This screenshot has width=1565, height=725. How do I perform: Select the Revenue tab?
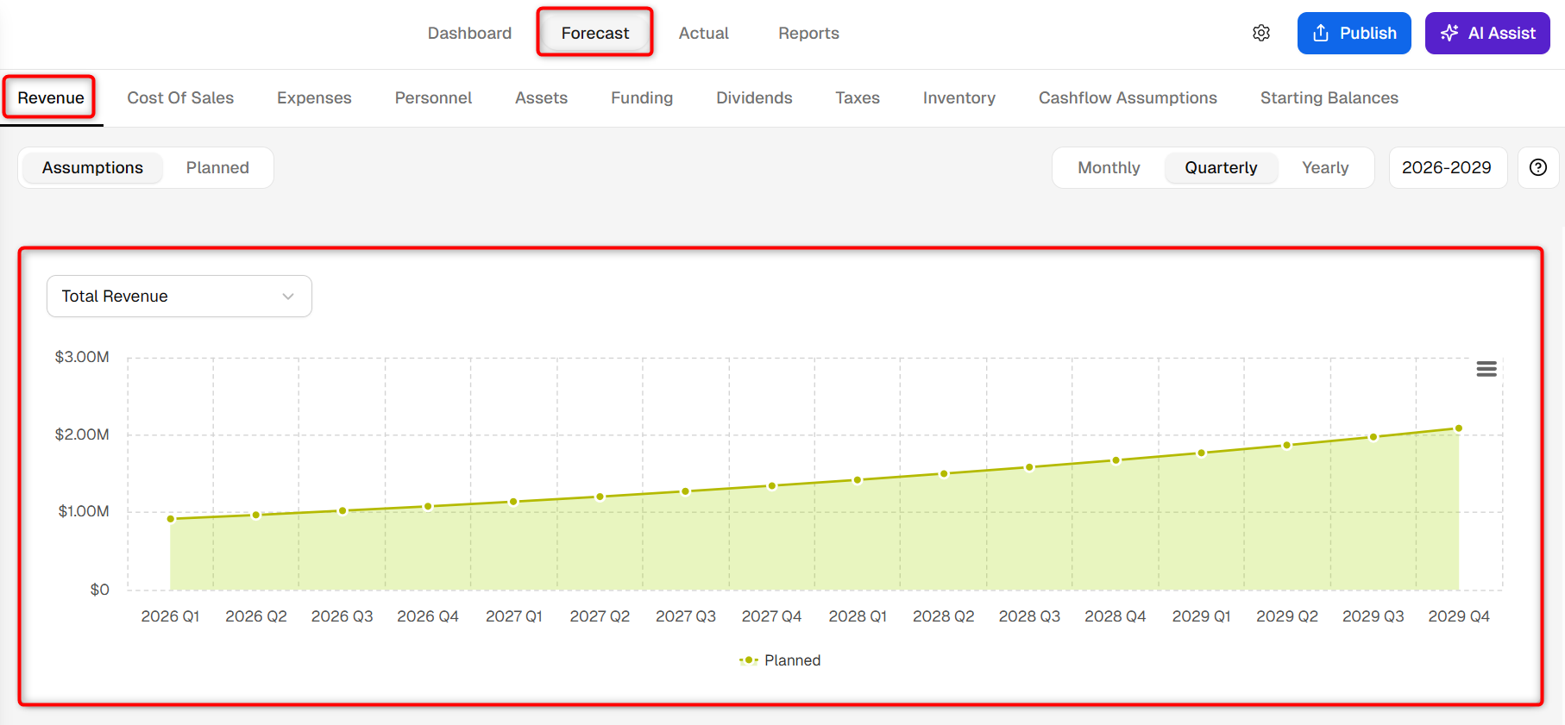[x=51, y=97]
